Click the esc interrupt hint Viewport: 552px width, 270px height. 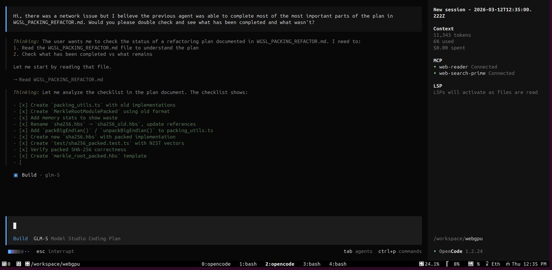tap(55, 251)
